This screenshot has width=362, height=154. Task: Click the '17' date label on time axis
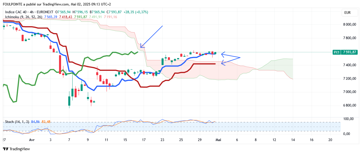144,140
